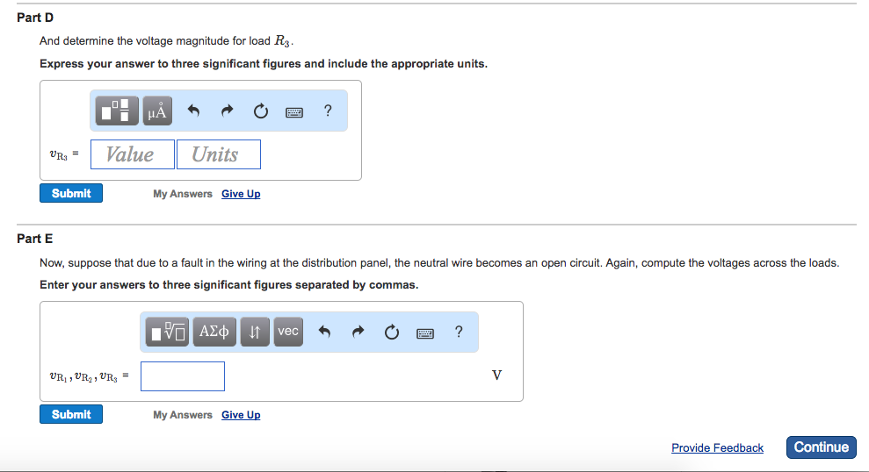Screen dimensions: 869x472
Task: Select the Part D heading text
Action: pyautogui.click(x=35, y=18)
